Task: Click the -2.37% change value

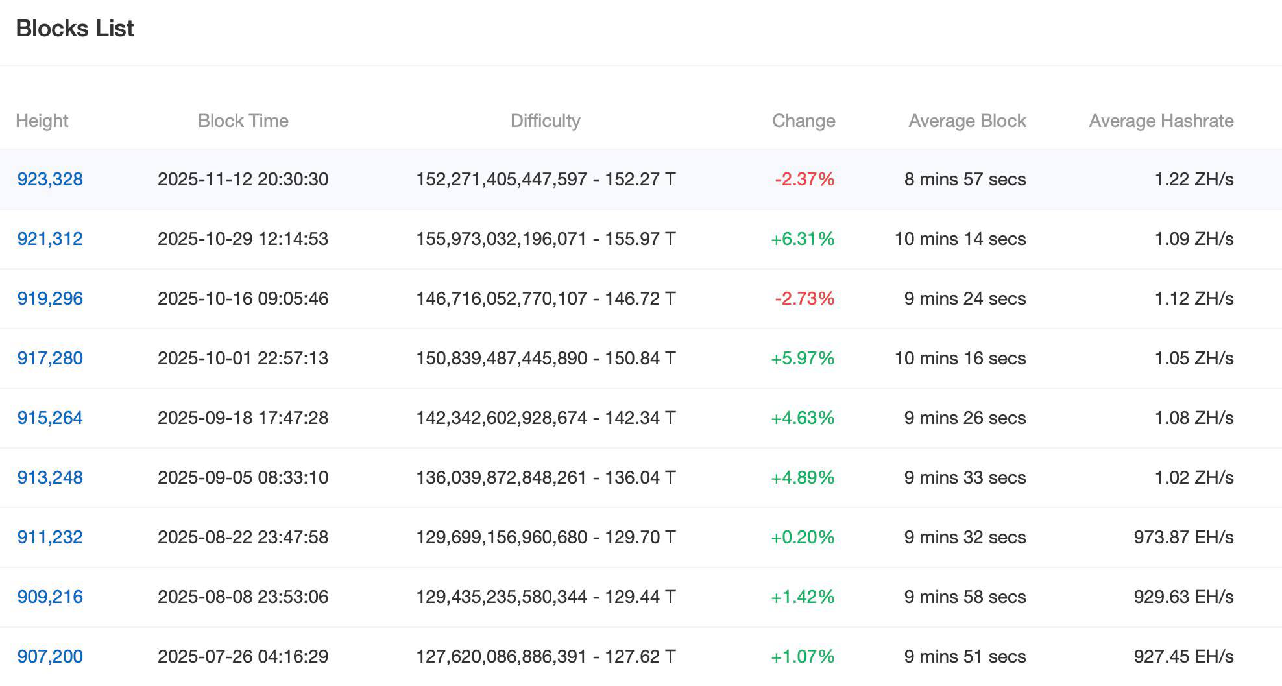Action: point(804,180)
